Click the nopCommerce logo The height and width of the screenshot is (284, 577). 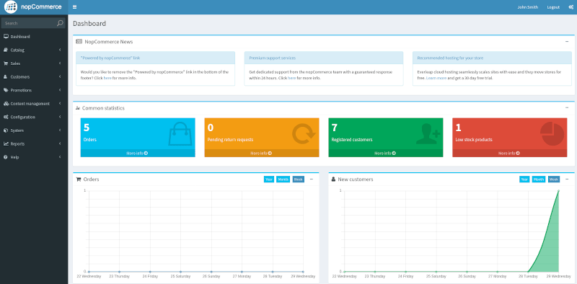[x=33, y=6]
